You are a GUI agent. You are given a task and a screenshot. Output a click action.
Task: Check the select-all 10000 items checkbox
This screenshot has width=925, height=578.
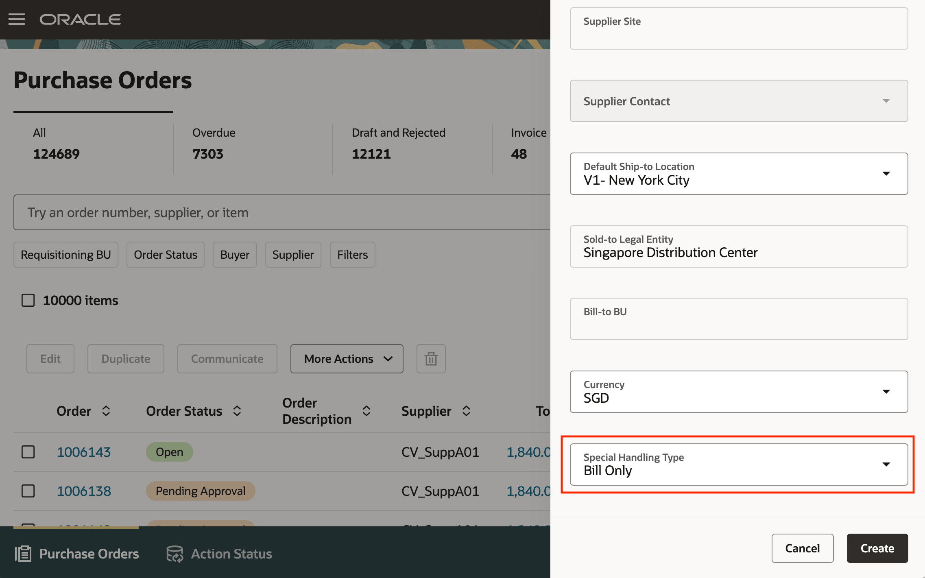click(28, 300)
